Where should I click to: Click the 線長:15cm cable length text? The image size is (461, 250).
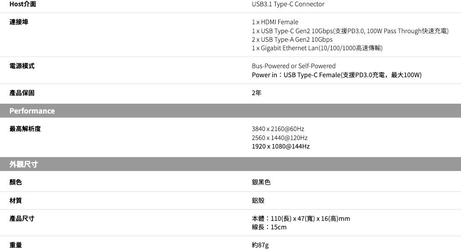point(269,227)
